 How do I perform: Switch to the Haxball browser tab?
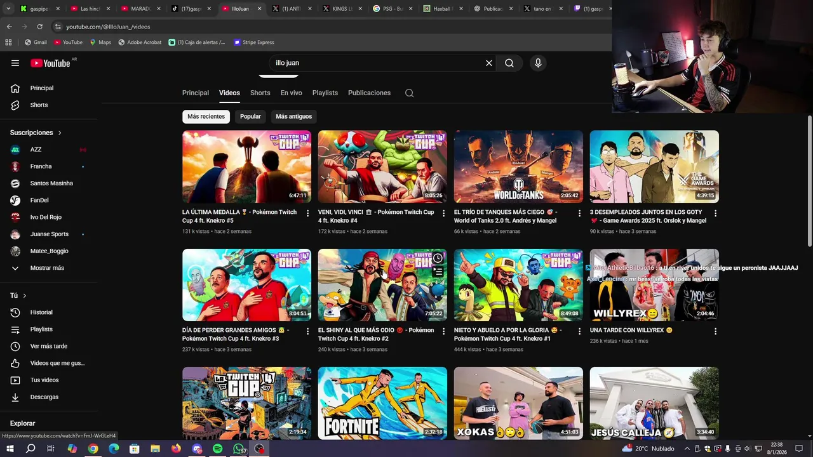point(442,9)
